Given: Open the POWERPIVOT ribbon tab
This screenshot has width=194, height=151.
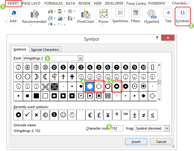Looking at the screenshot, I should [157, 4].
